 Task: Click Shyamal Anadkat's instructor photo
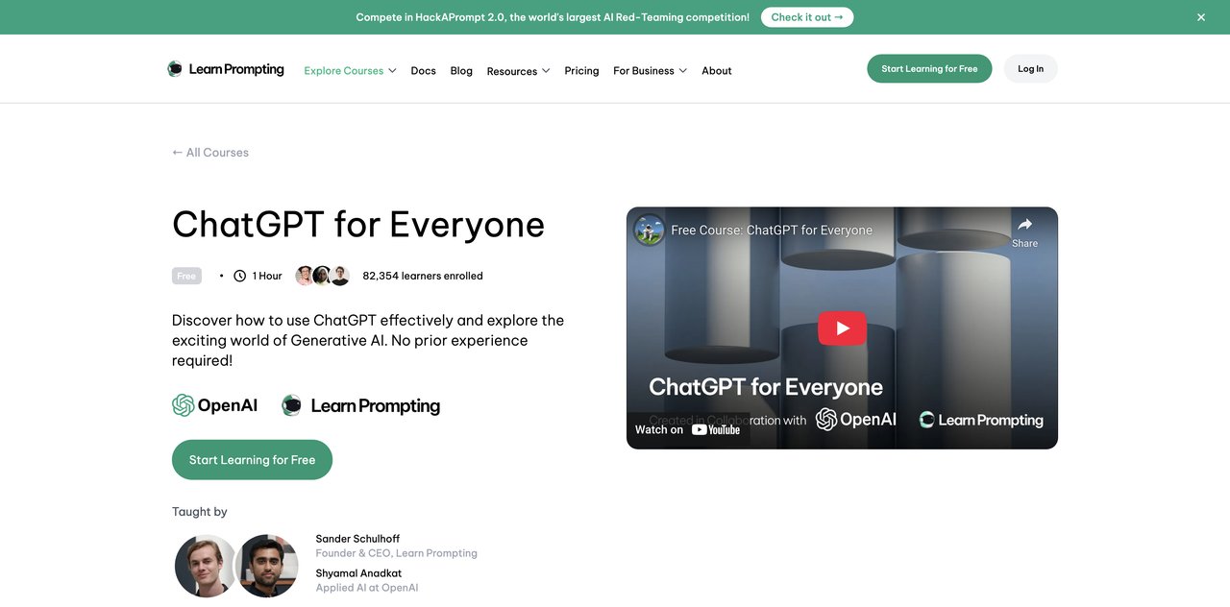tap(267, 566)
